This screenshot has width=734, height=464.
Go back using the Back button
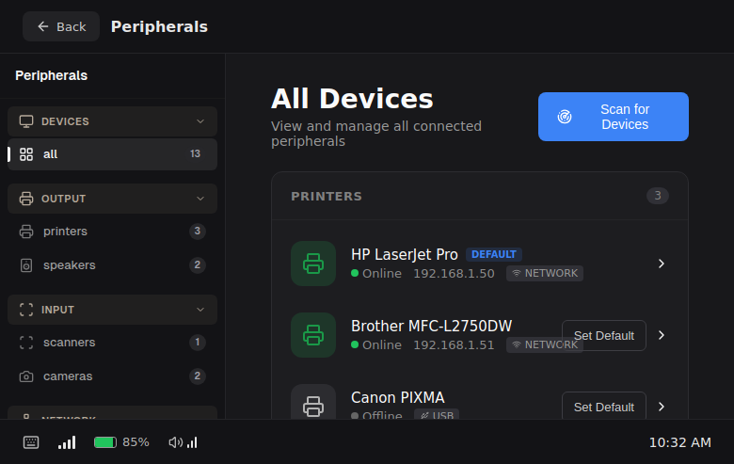61,26
